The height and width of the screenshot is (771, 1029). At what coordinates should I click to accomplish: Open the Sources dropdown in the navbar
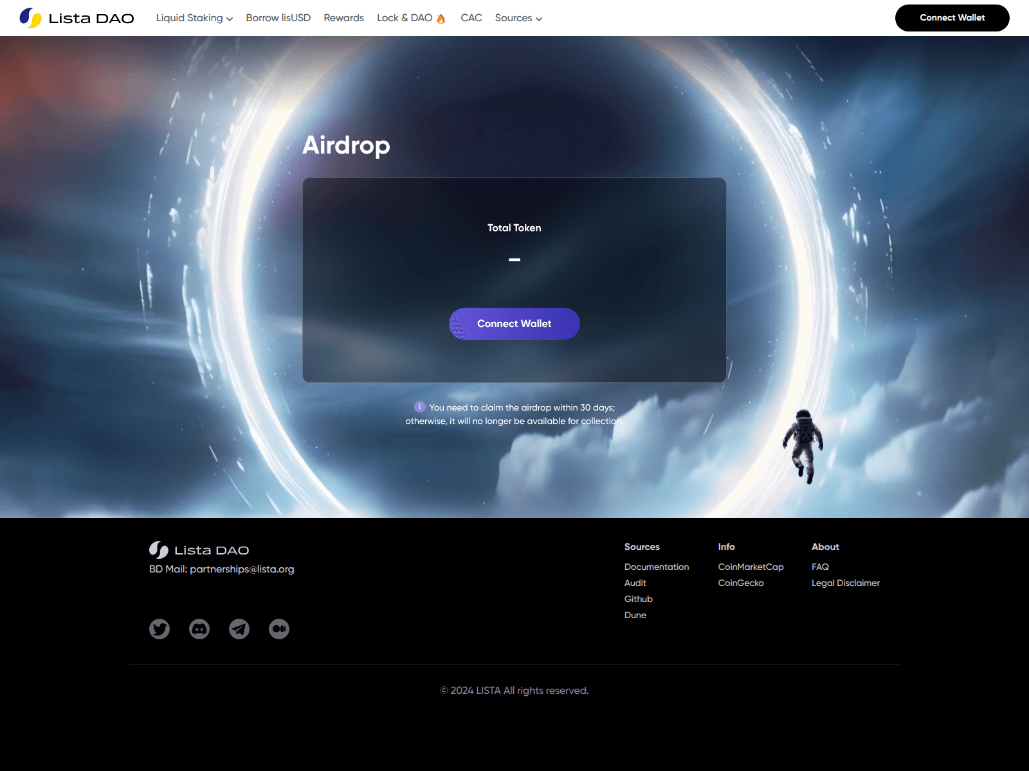click(518, 18)
